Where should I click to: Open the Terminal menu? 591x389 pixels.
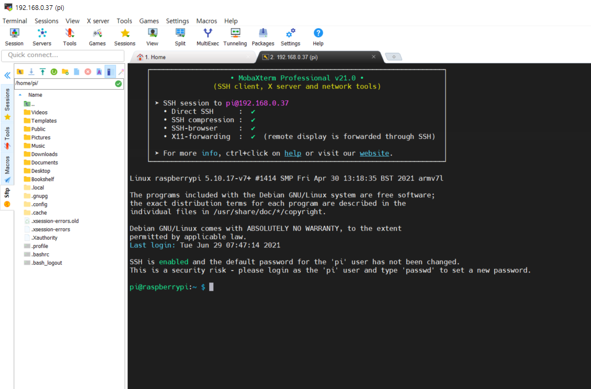[15, 21]
